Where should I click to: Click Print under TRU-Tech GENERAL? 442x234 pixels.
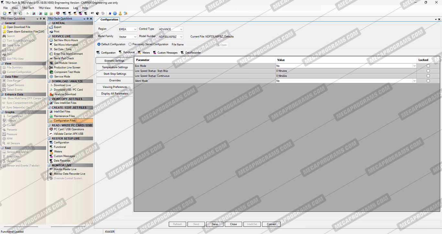[x=57, y=32]
